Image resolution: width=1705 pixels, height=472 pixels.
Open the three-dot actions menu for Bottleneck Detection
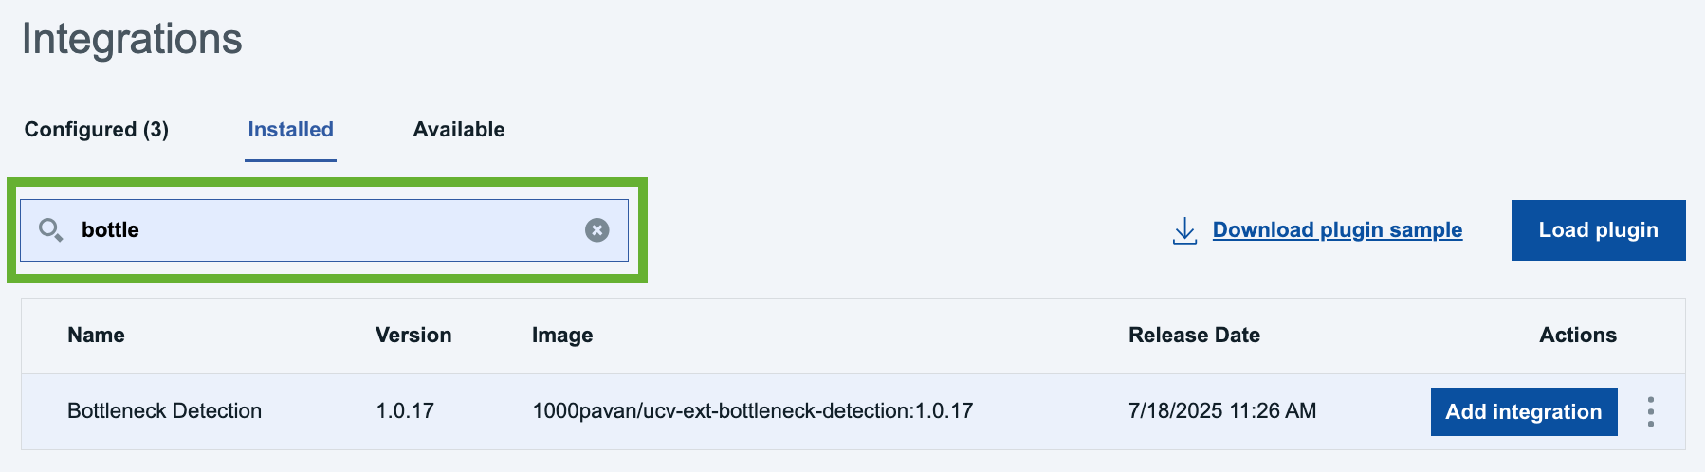(1651, 411)
